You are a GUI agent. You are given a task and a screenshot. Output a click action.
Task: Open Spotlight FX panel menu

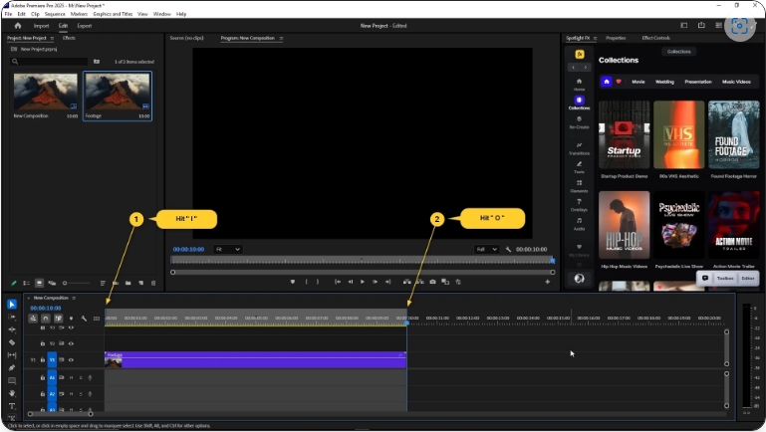click(595, 38)
